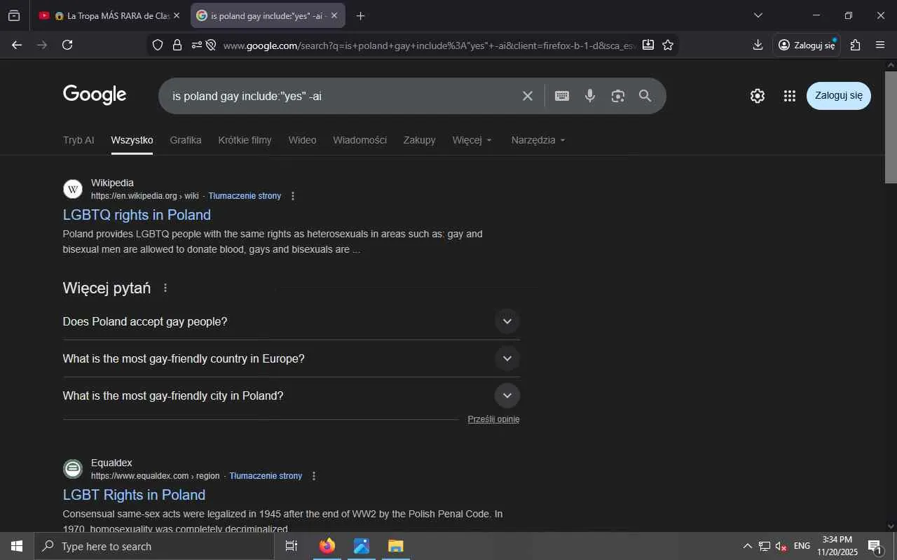897x560 pixels.
Task: Open the taskbar clock and calendar
Action: pyautogui.click(x=837, y=546)
